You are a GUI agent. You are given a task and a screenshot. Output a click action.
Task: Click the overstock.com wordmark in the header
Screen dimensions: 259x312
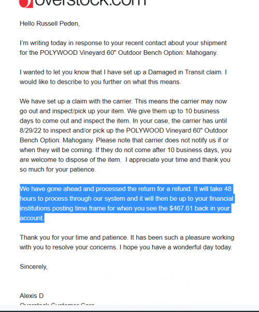(x=91, y=3)
